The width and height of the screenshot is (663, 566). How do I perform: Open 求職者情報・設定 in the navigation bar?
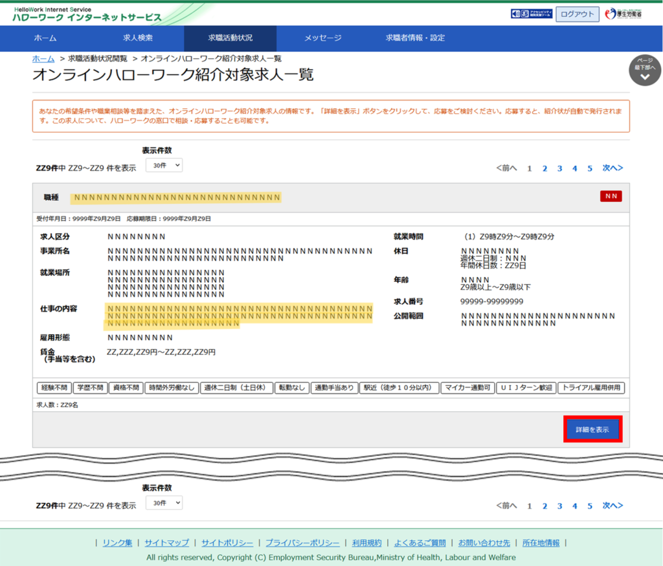(415, 38)
